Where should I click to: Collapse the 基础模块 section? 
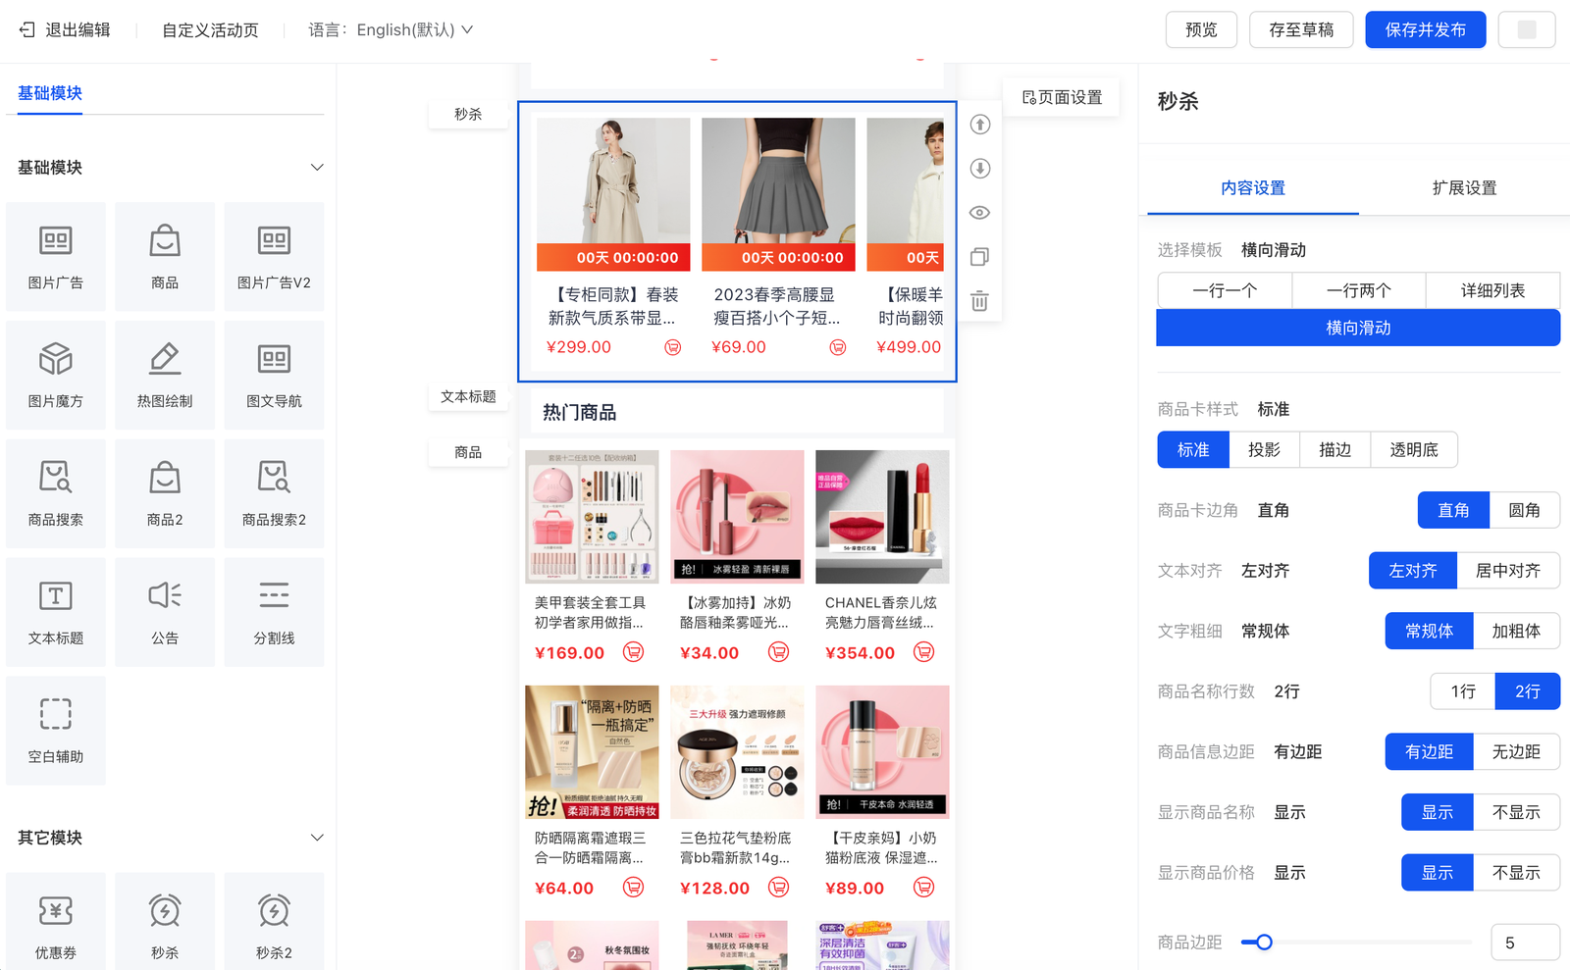pyautogui.click(x=317, y=168)
